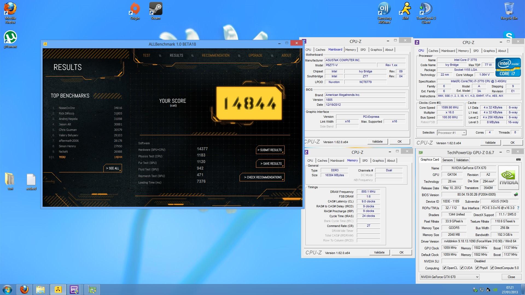Viewport: 525px width, 295px height.
Task: Click the ALLBenchmark taskbar icon
Action: click(x=58, y=289)
